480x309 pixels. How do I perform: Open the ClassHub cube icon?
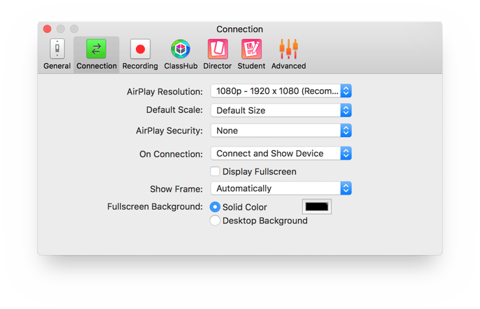(x=181, y=49)
